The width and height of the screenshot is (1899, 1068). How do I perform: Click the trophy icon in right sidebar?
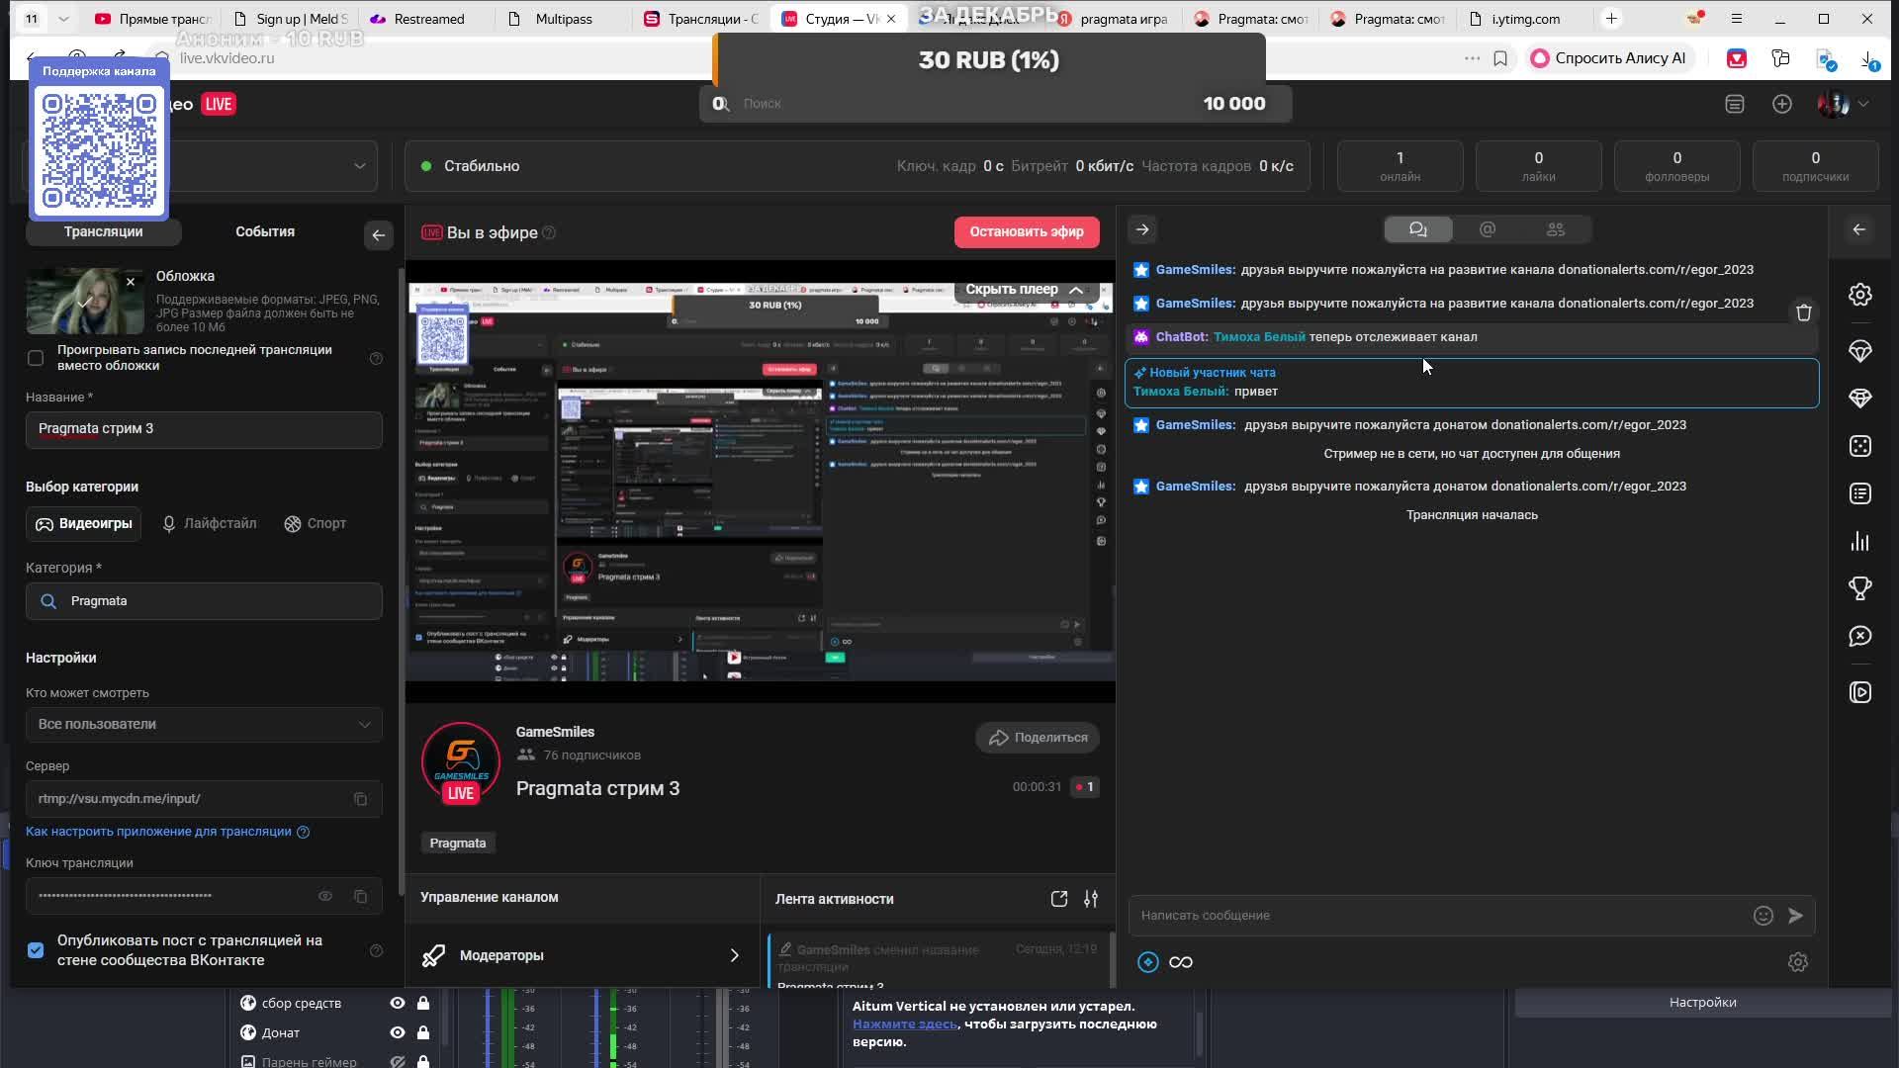(1860, 588)
